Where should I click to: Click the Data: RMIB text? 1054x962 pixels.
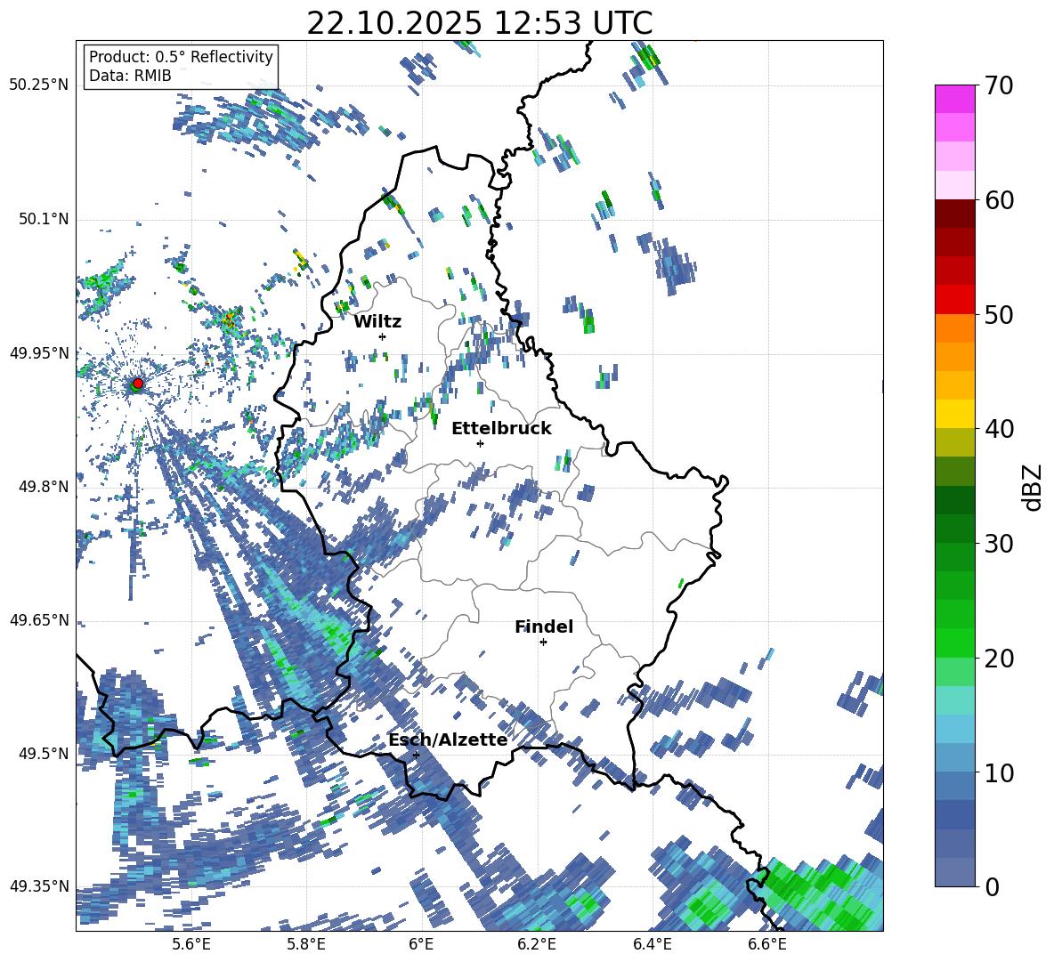[130, 76]
